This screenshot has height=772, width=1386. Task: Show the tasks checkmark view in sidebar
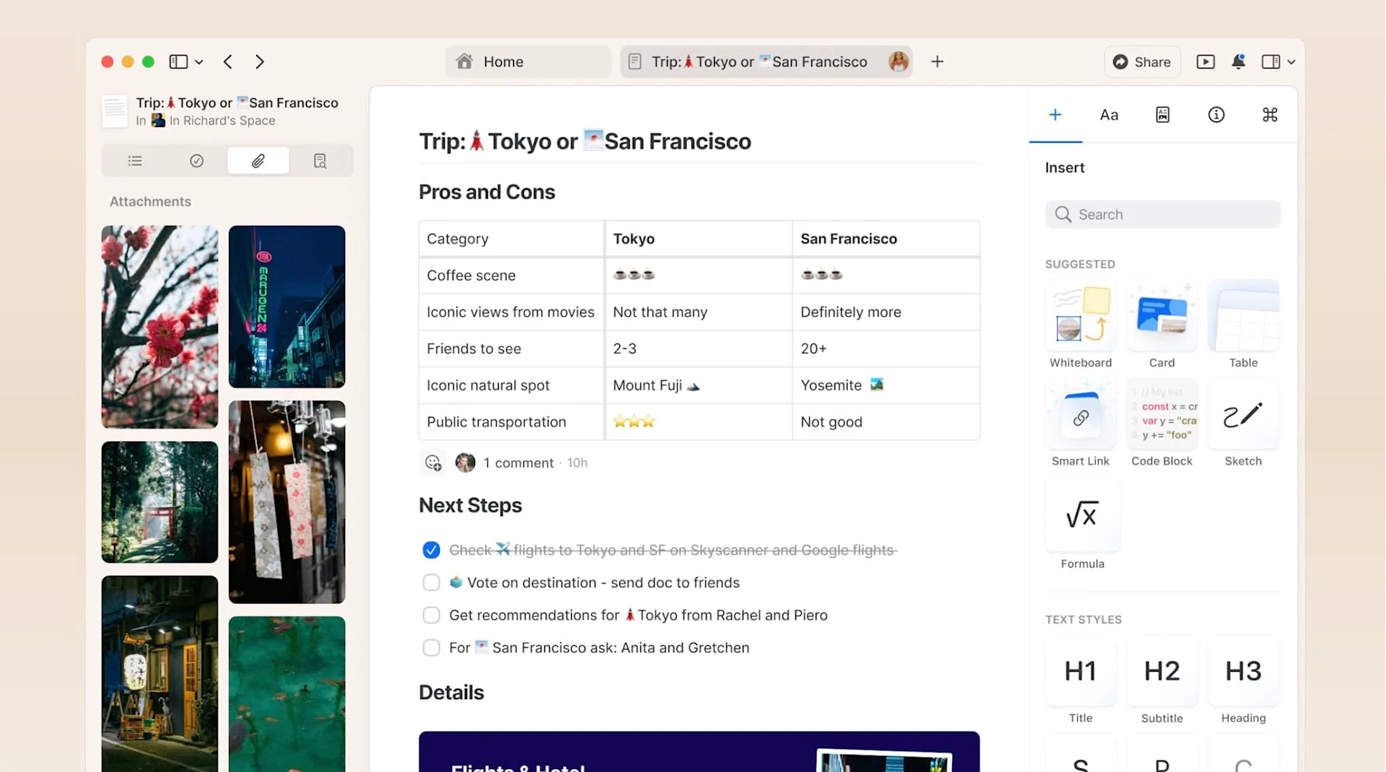196,161
